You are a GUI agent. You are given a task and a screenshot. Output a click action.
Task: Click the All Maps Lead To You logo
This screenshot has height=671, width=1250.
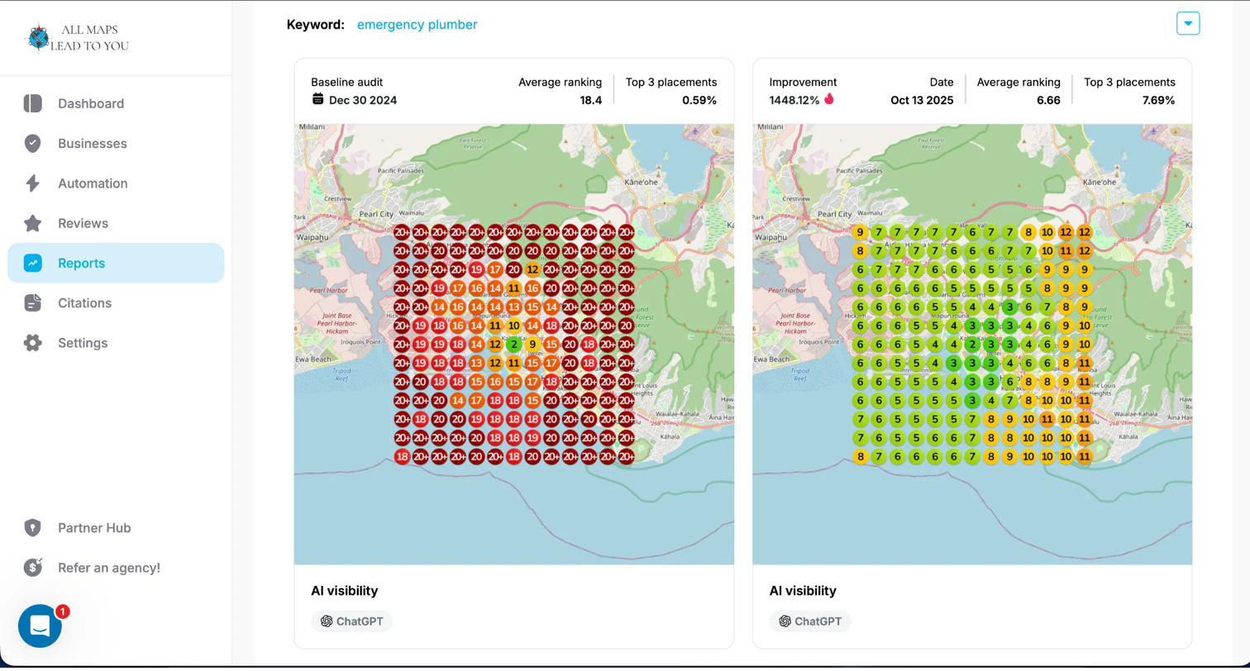point(77,38)
